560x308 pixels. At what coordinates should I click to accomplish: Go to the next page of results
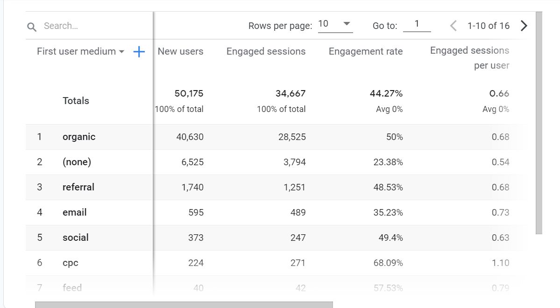(524, 26)
